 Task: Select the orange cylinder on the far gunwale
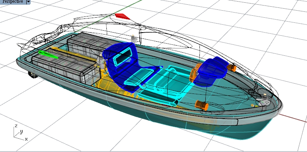coord(232,68)
